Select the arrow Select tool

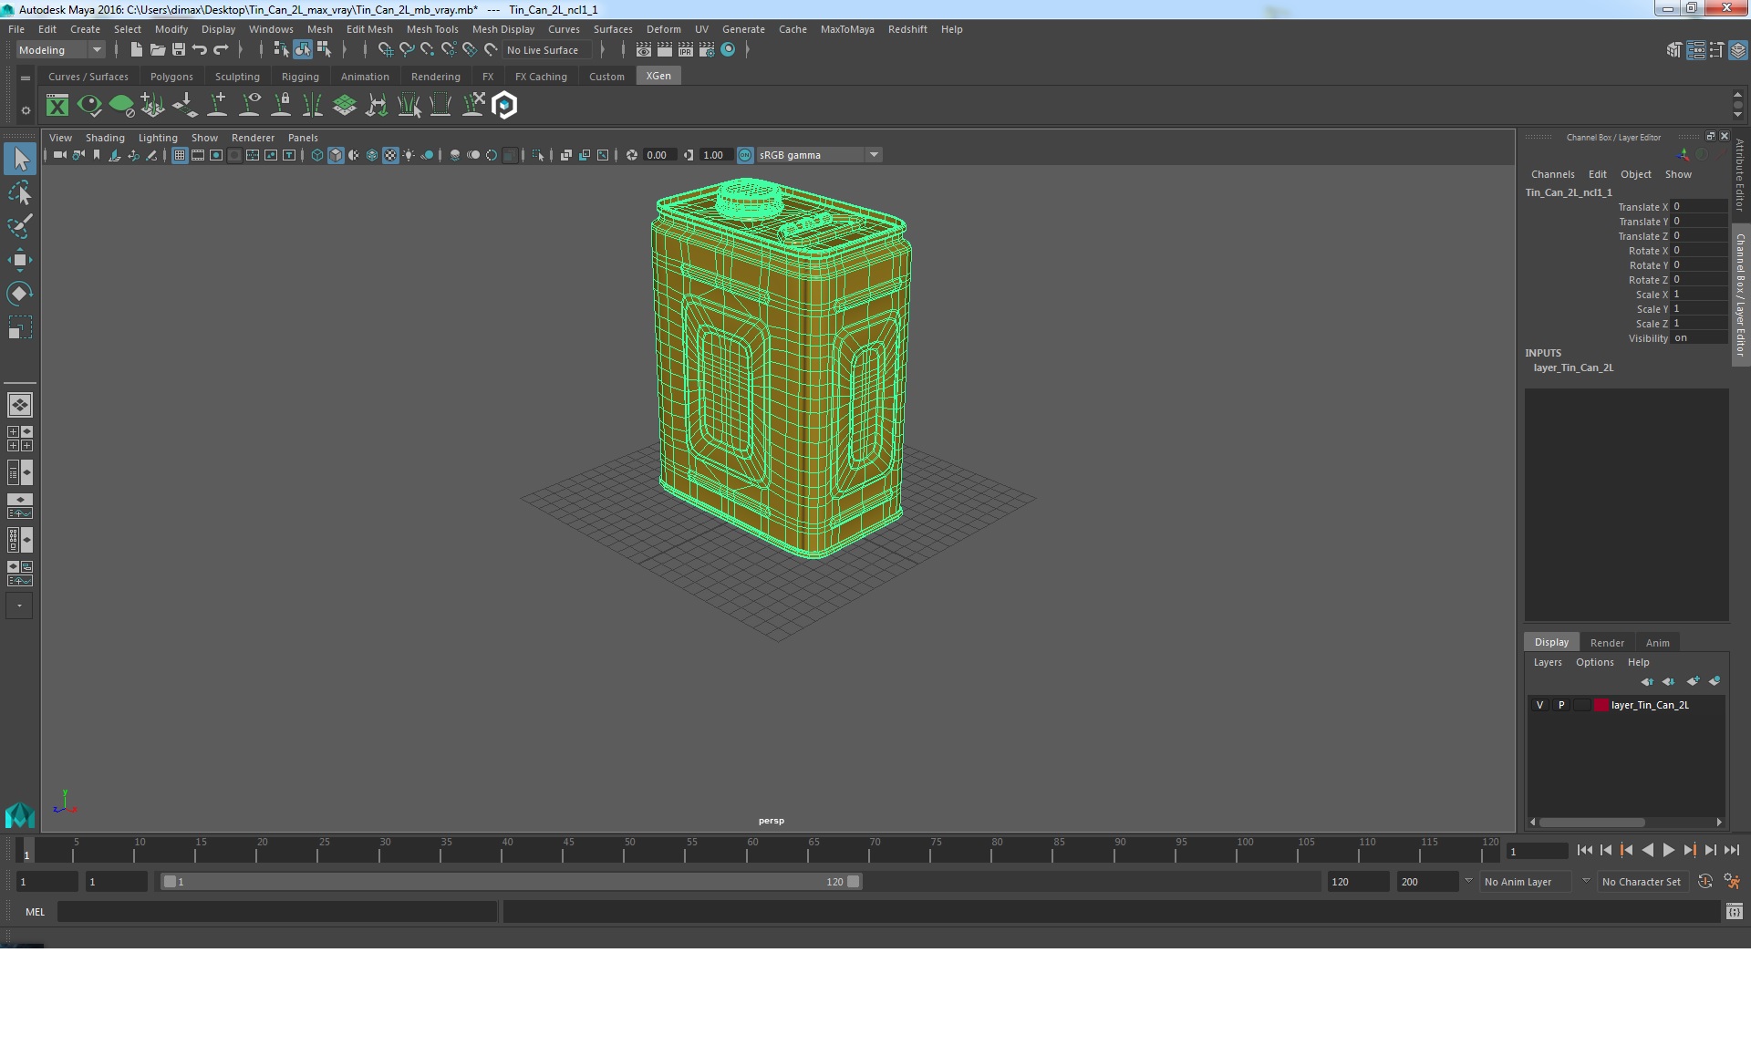point(20,159)
